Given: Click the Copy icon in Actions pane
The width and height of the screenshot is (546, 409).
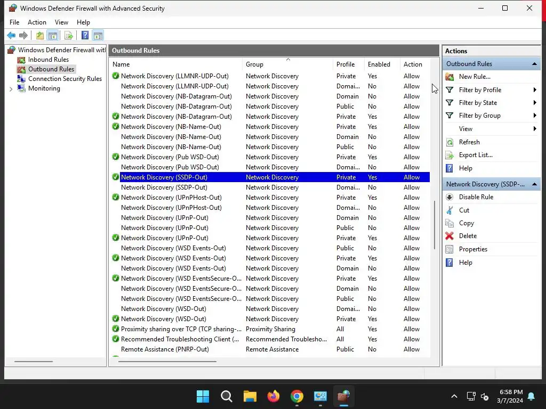Looking at the screenshot, I should click(449, 223).
